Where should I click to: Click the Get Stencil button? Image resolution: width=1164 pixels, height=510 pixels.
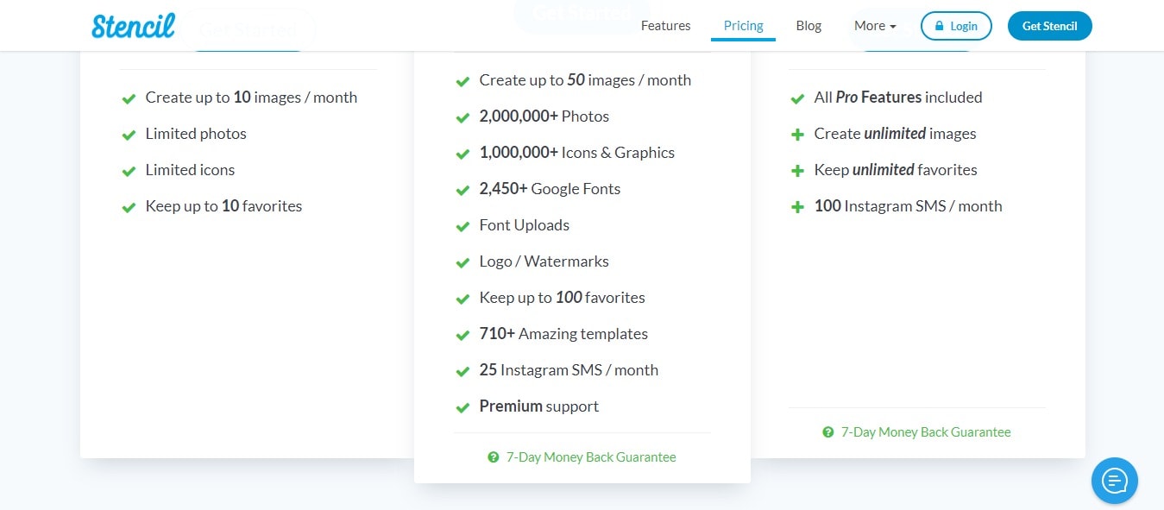(x=1049, y=26)
